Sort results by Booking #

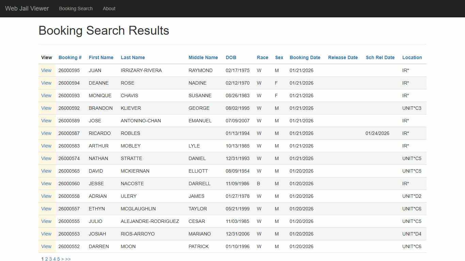70,57
